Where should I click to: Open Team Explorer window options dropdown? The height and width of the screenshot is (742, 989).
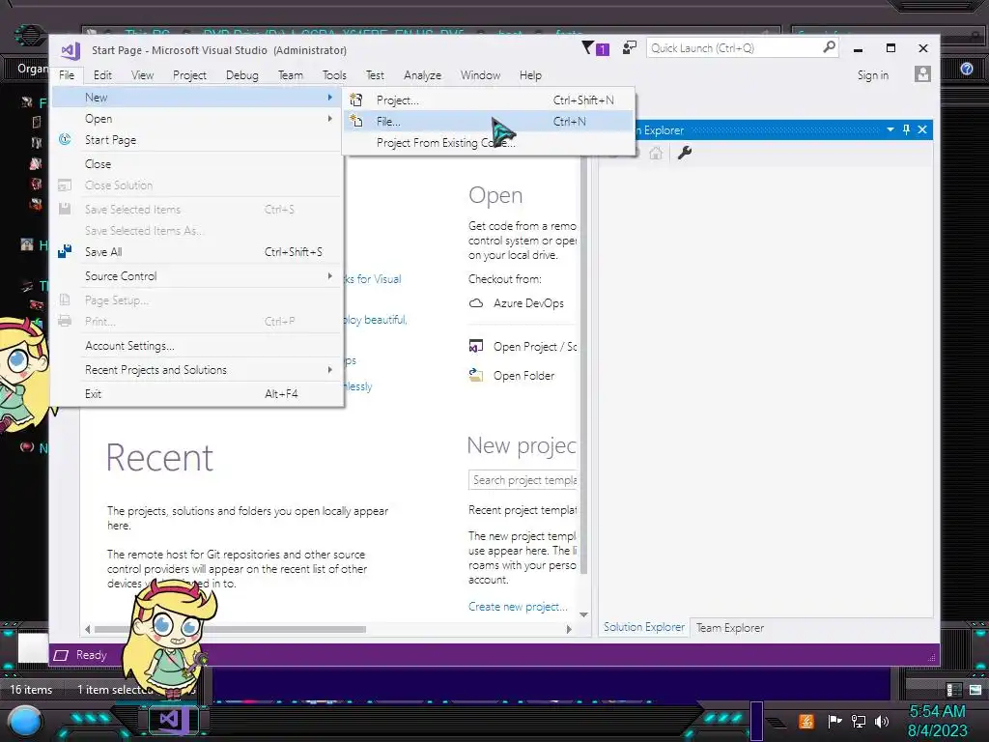(x=890, y=129)
